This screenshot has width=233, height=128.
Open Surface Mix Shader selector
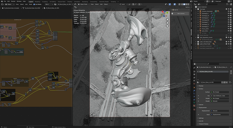point(220,92)
